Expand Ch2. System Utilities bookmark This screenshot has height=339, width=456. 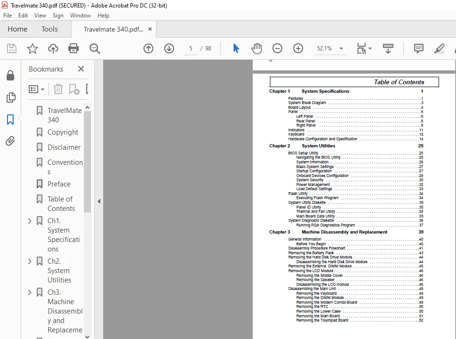point(30,261)
